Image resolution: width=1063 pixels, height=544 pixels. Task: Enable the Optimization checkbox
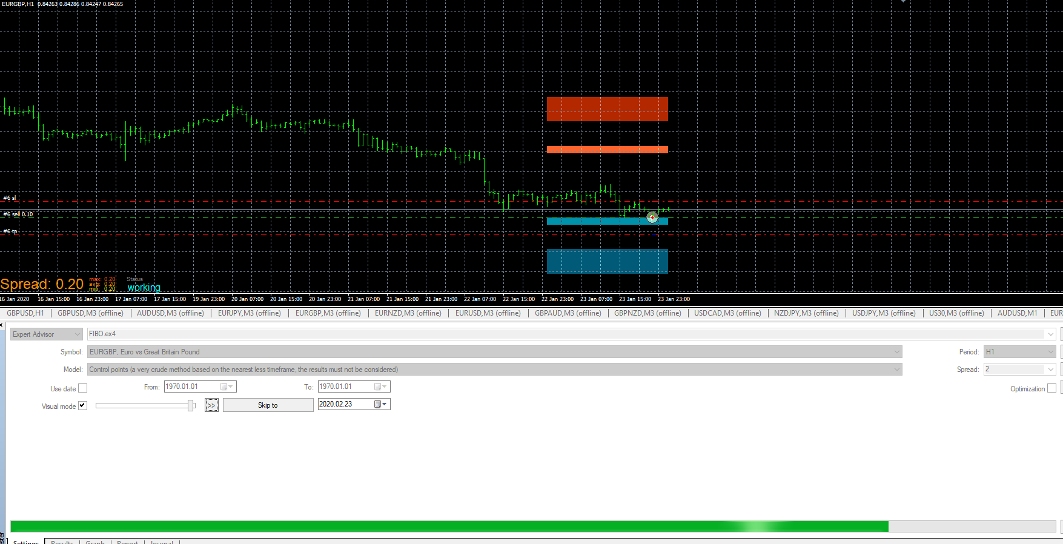(1051, 388)
